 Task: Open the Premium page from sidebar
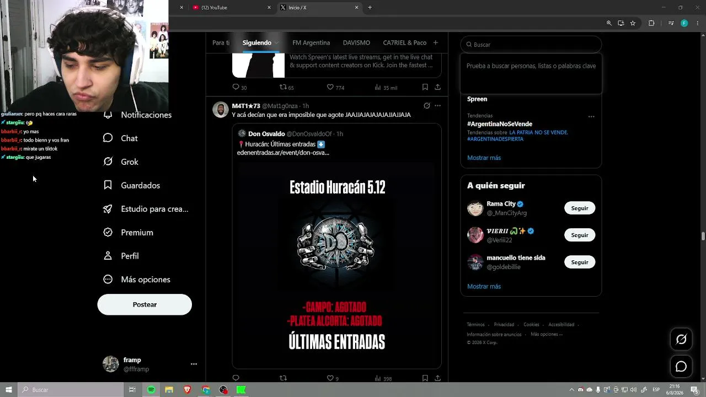click(128, 233)
